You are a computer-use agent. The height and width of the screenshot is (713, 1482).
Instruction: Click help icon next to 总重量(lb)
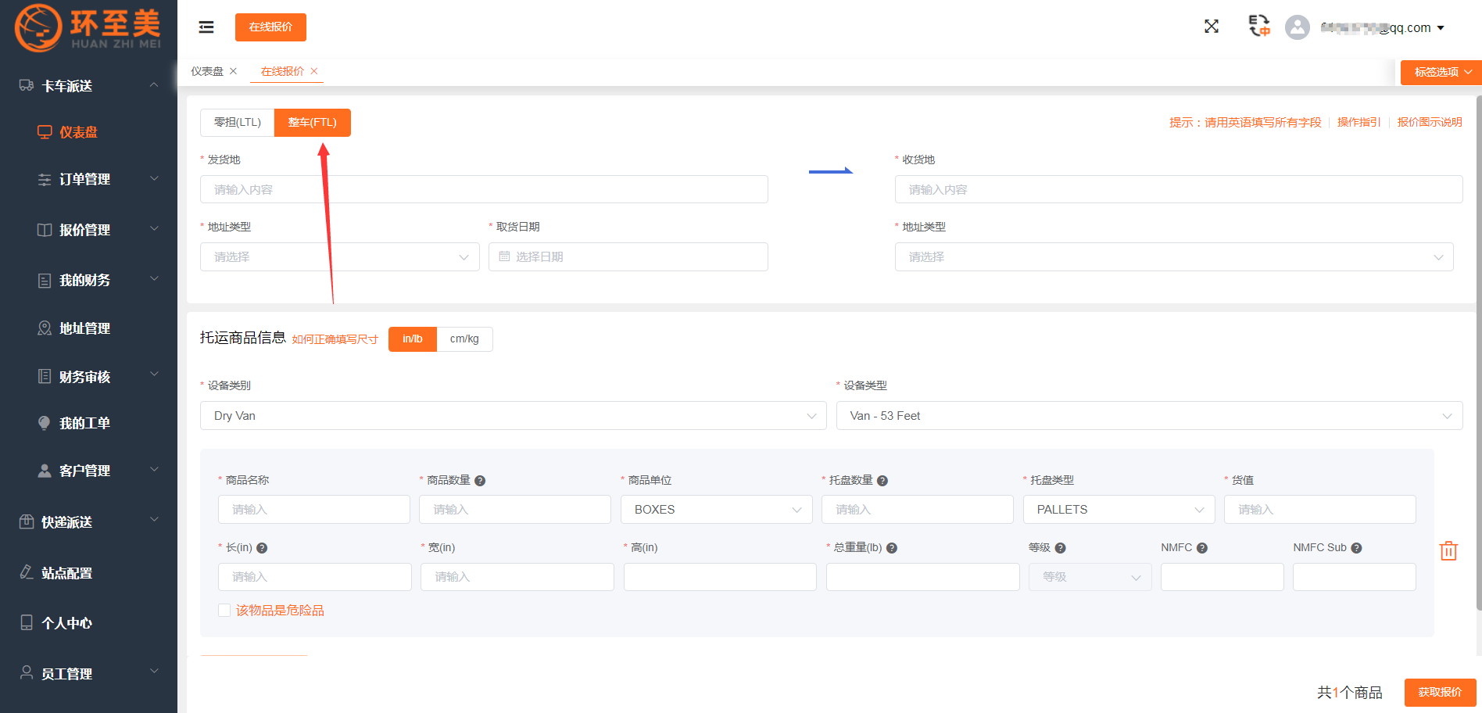(892, 548)
